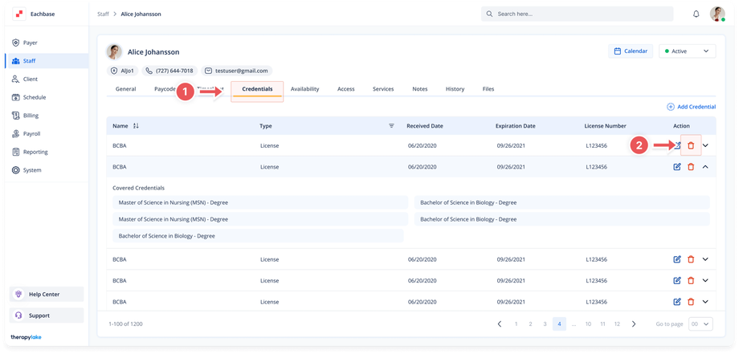The image size is (739, 354).
Task: Open the Help Center
Action: pyautogui.click(x=47, y=295)
